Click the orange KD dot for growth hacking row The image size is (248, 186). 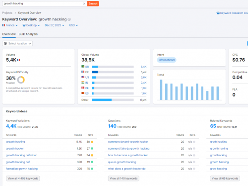click(x=92, y=142)
